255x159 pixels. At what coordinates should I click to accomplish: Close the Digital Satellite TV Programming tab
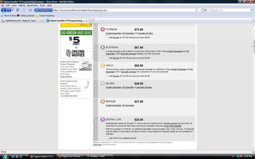coord(86,21)
